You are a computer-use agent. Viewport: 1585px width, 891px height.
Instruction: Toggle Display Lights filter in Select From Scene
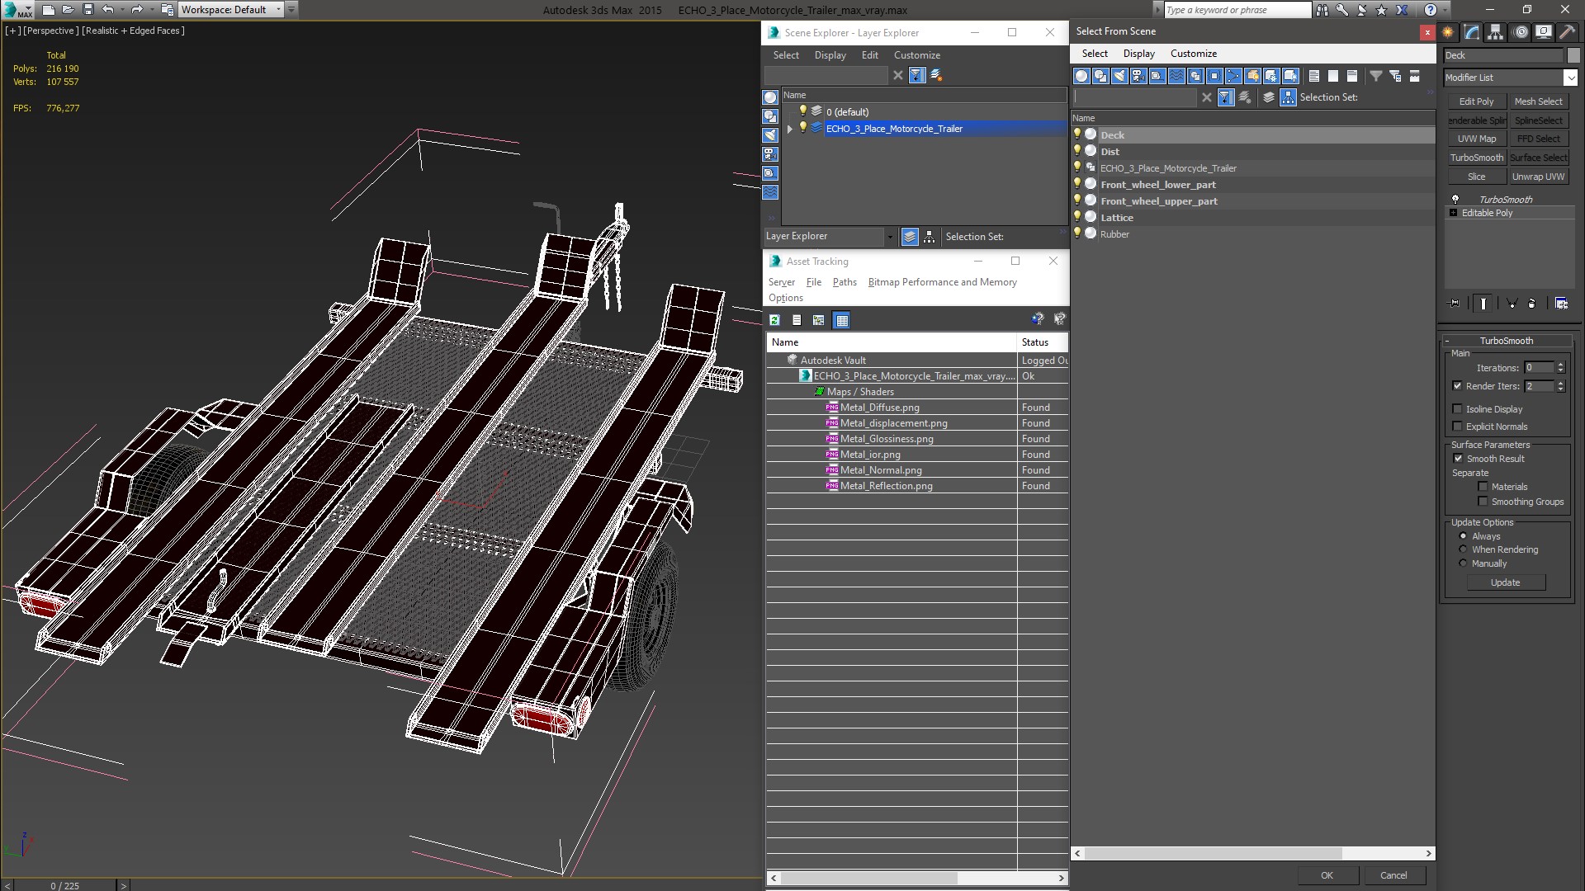pyautogui.click(x=1119, y=76)
